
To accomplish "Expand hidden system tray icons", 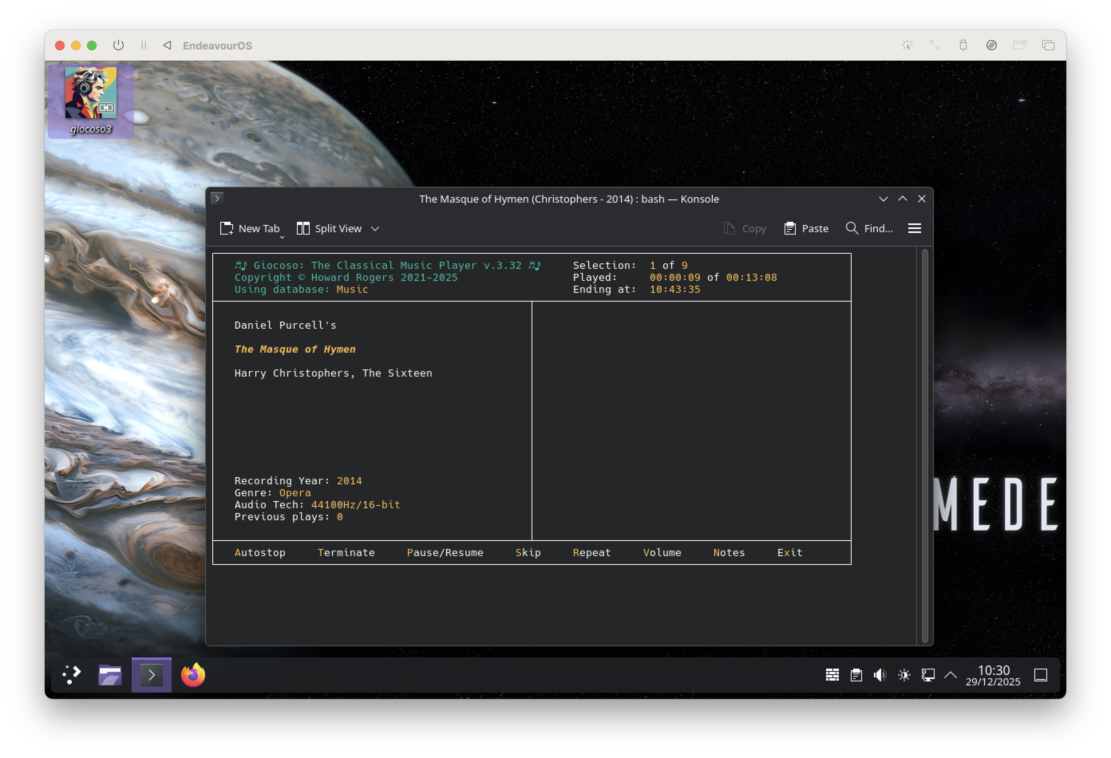I will [x=950, y=675].
